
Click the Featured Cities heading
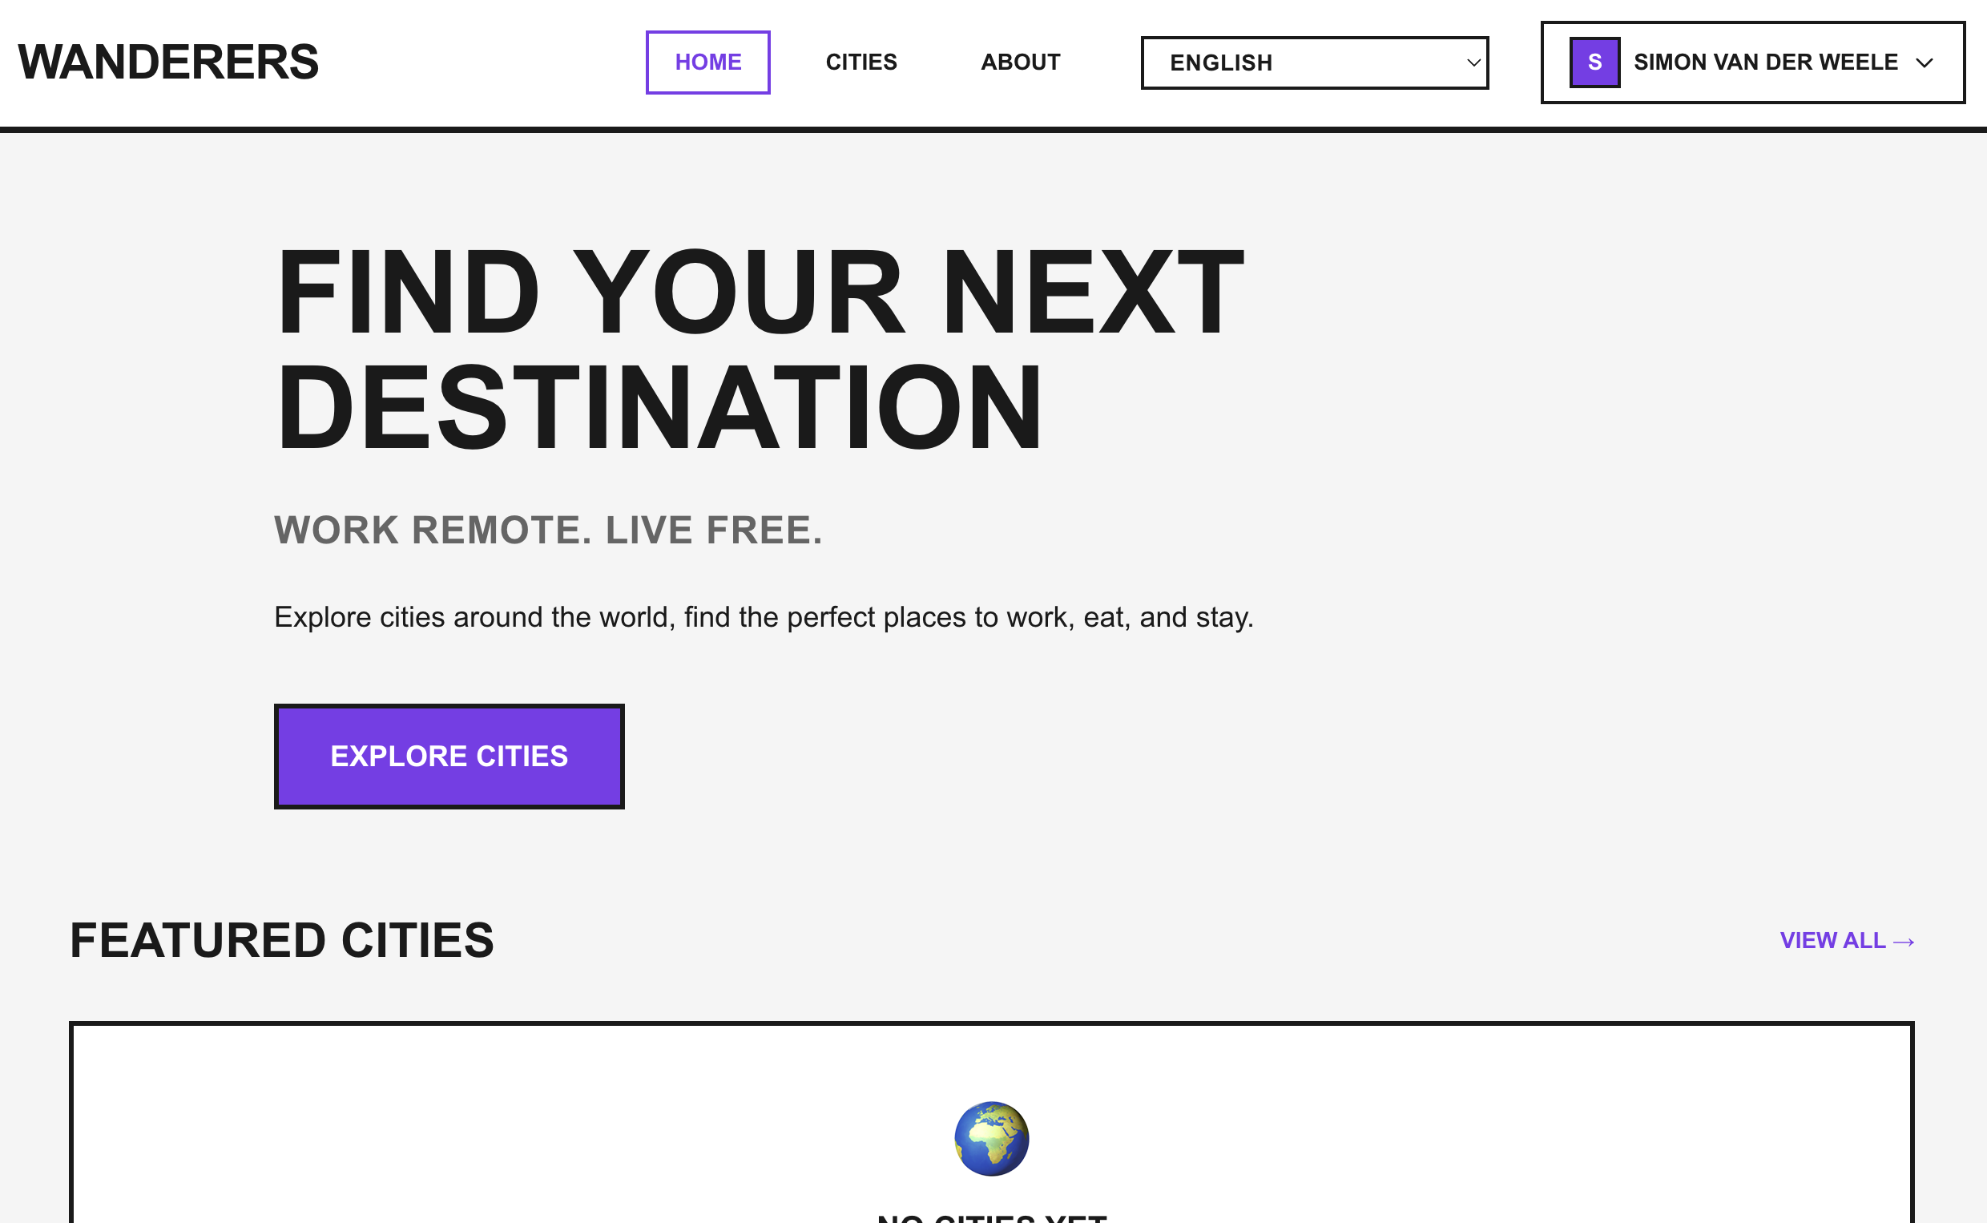pyautogui.click(x=281, y=941)
